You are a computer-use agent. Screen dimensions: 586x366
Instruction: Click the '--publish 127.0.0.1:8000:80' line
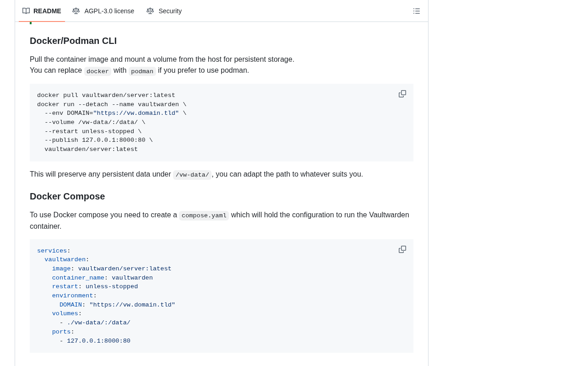pos(98,140)
